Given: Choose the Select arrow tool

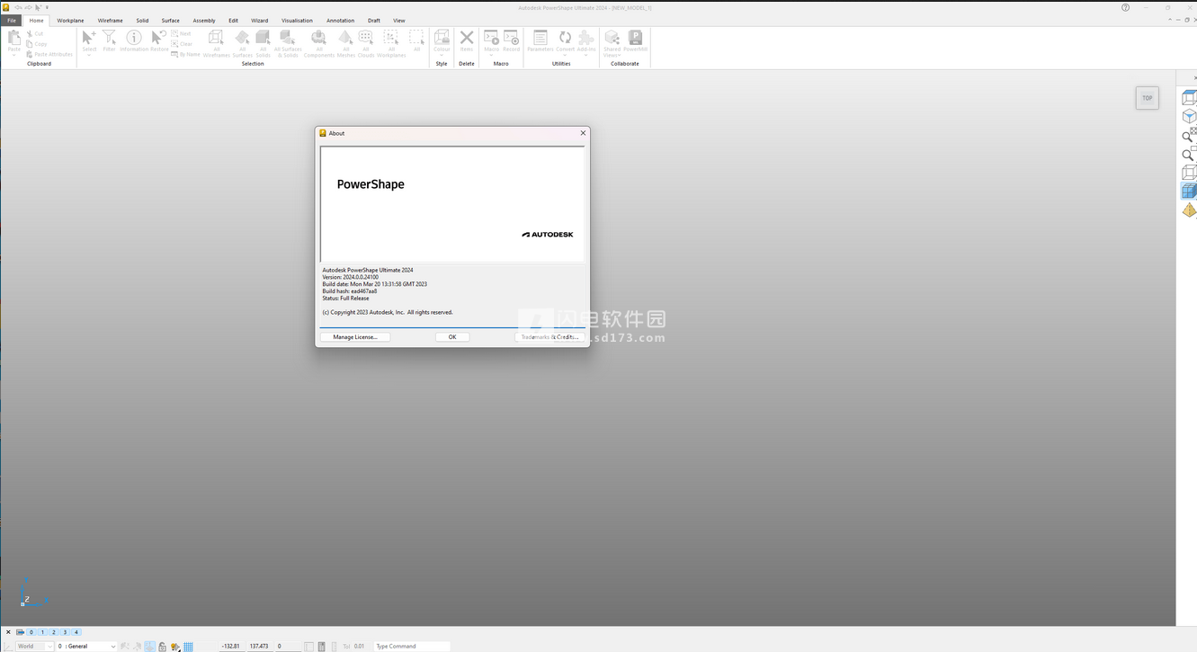Looking at the screenshot, I should coord(89,41).
